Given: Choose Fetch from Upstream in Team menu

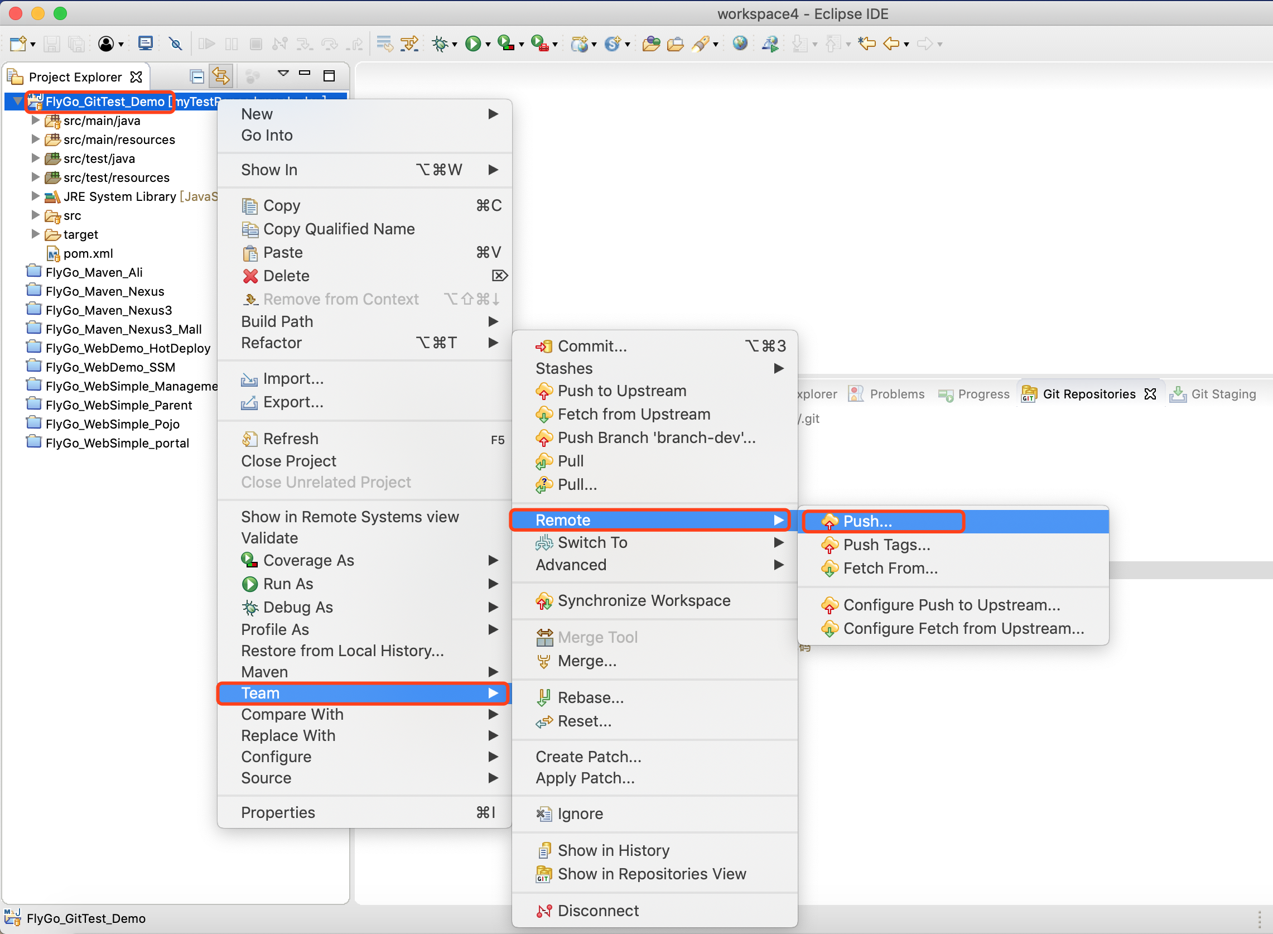Looking at the screenshot, I should tap(634, 415).
